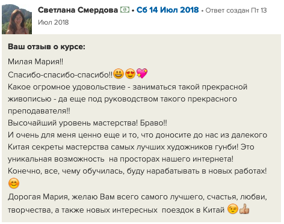Click the heading Ваш отзыв о курсе
The image size is (284, 224).
pos(46,47)
